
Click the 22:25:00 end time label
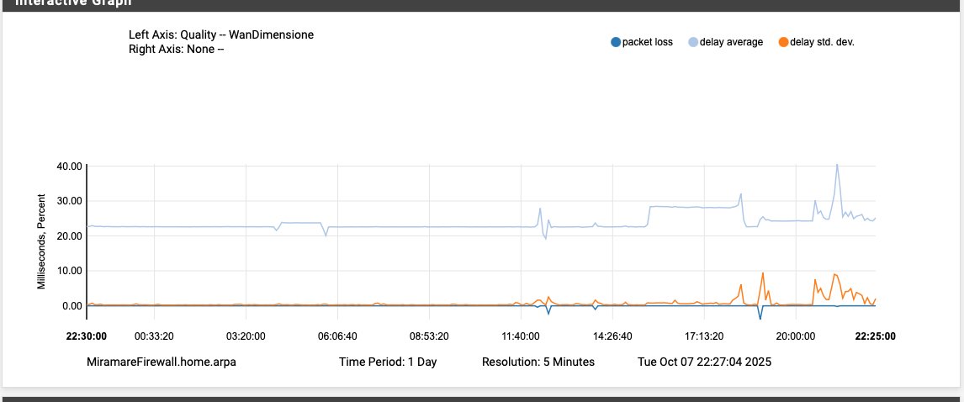click(875, 336)
